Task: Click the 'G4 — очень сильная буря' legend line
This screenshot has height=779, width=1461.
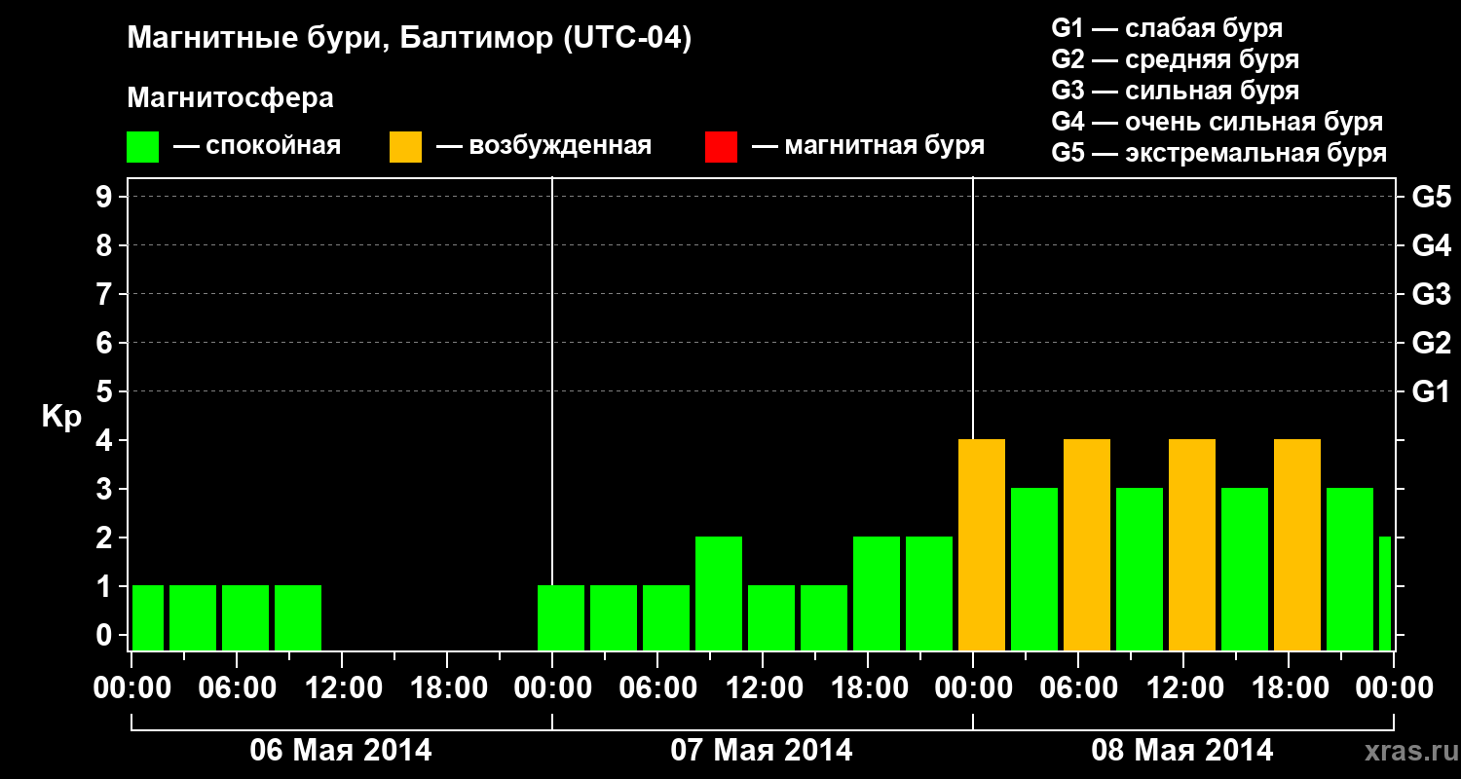Action: [x=1217, y=122]
